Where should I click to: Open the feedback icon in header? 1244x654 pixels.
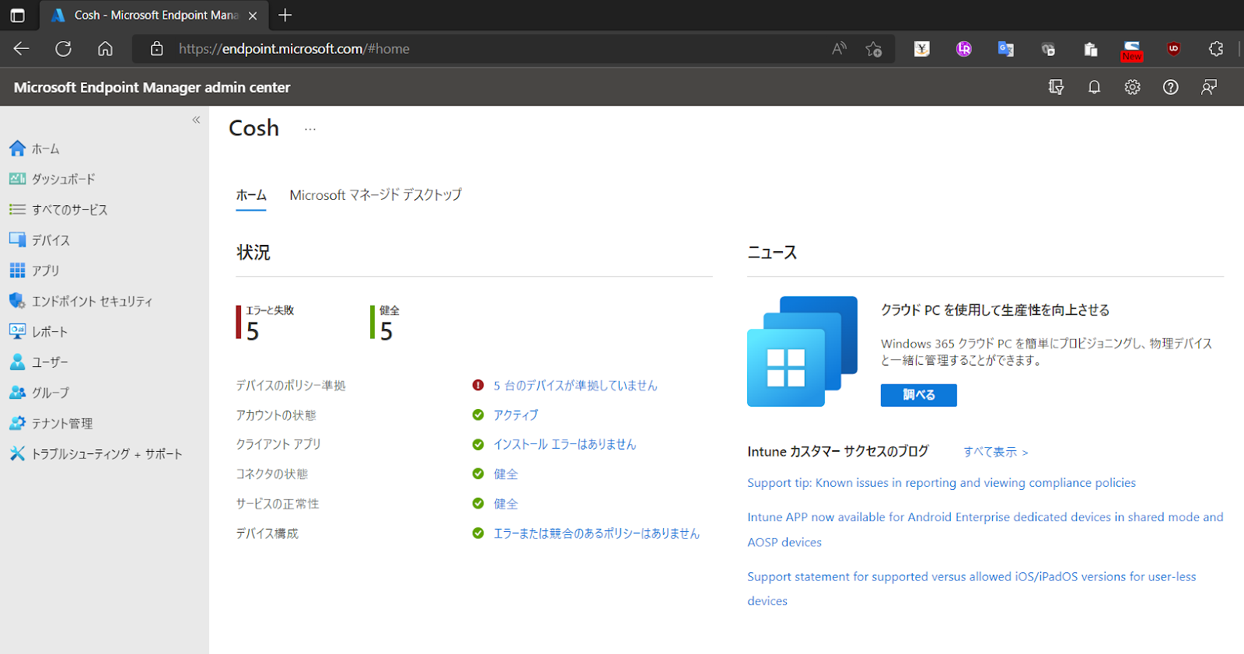tap(1208, 87)
